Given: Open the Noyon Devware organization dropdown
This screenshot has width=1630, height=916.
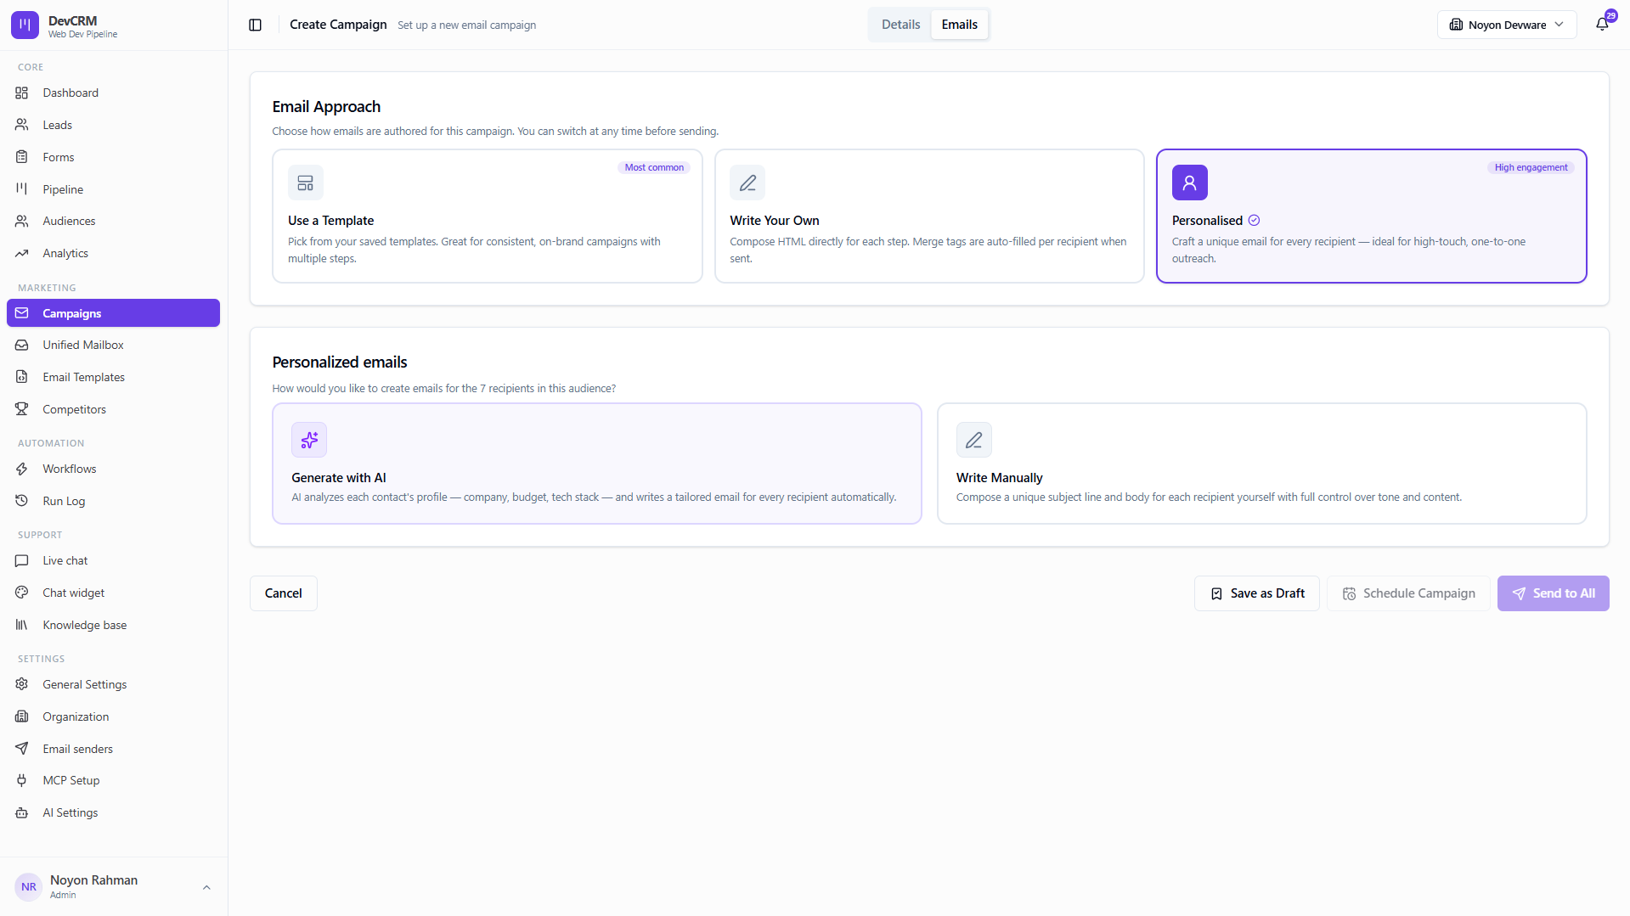Looking at the screenshot, I should (x=1507, y=25).
